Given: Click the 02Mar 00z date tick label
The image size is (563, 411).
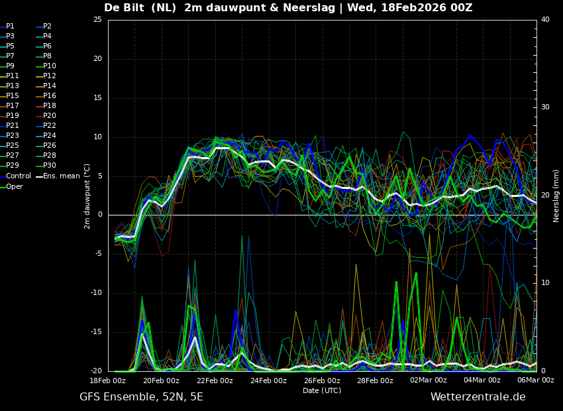Looking at the screenshot, I should click(429, 381).
